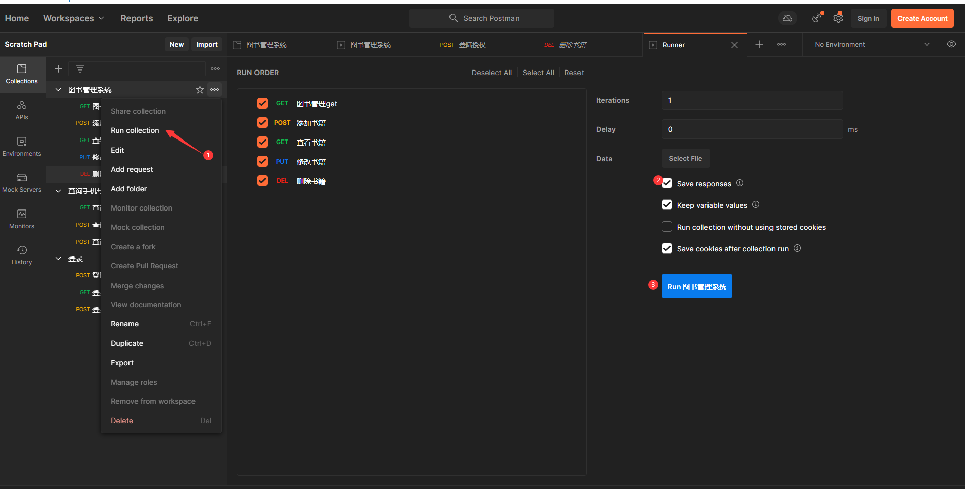965x489 pixels.
Task: Click the New button in Scratch Pad
Action: point(176,44)
